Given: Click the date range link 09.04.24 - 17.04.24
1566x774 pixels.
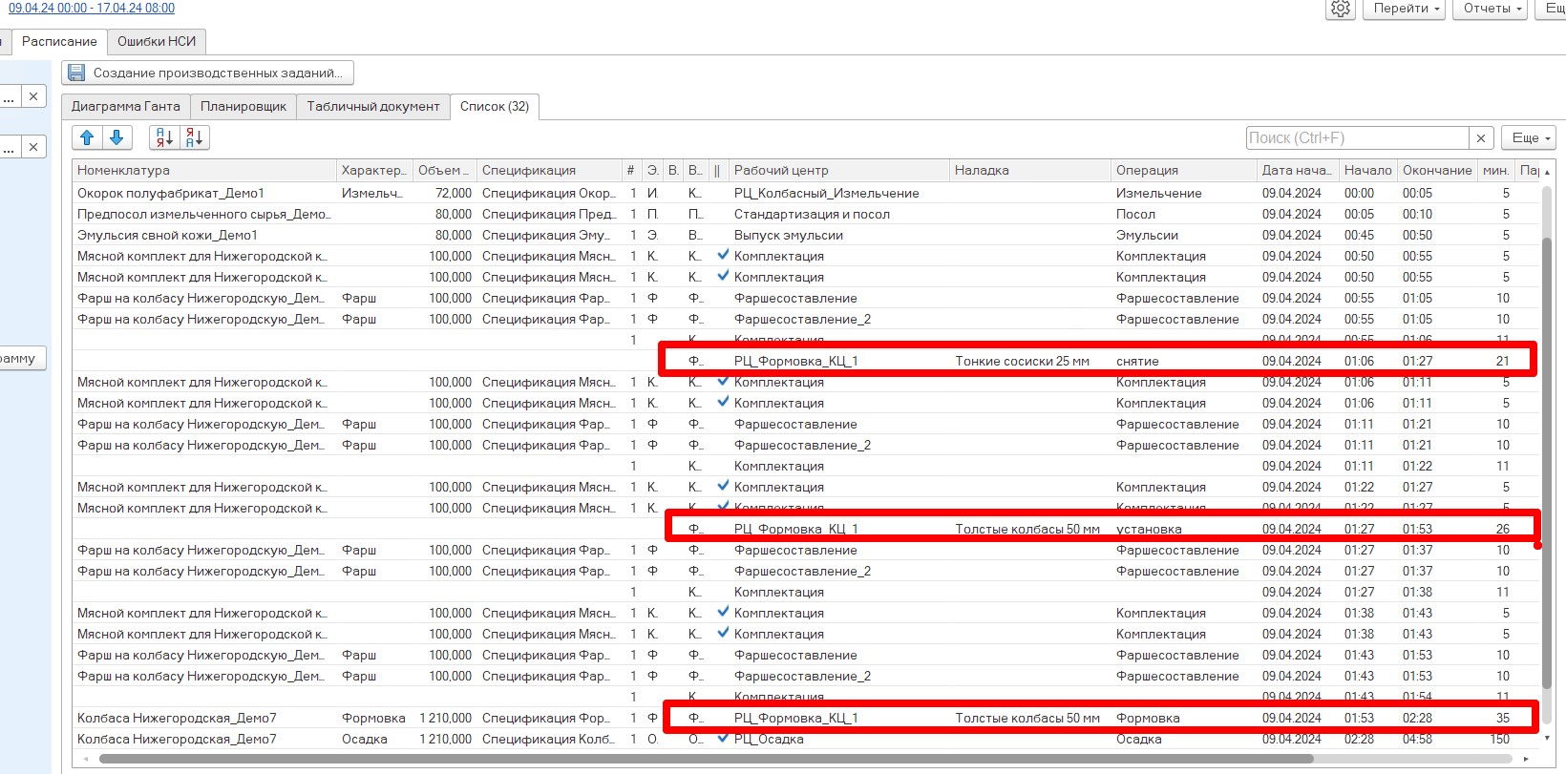Looking at the screenshot, I should coord(92,8).
